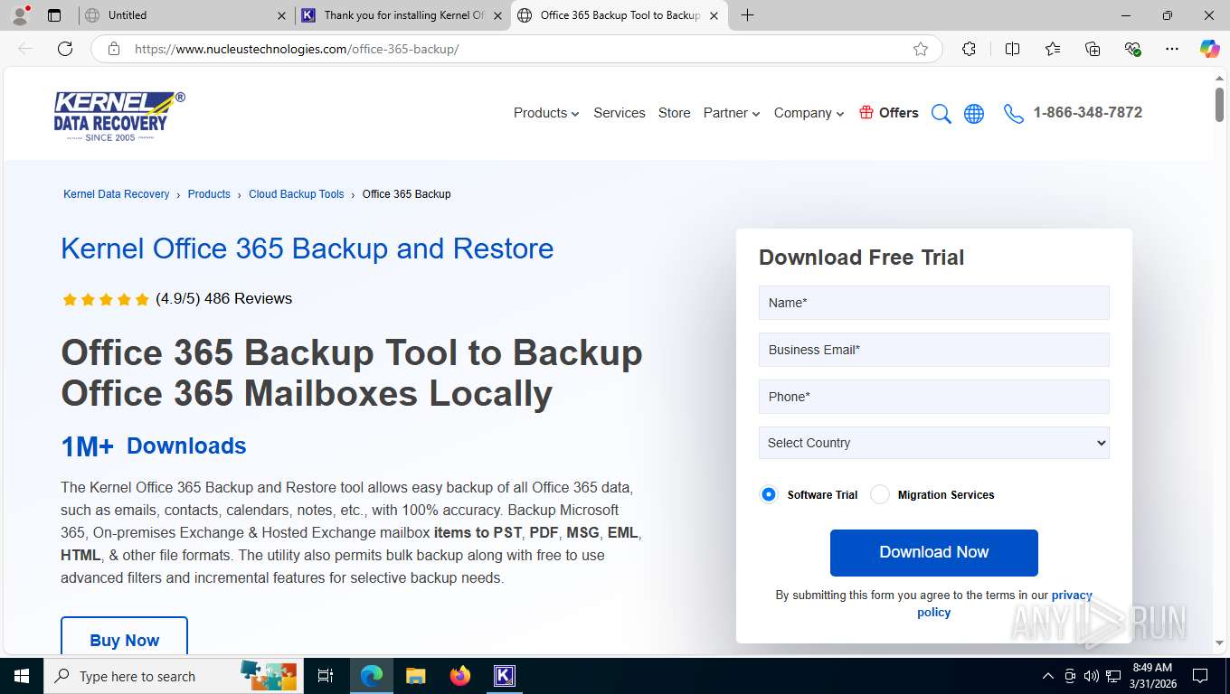Image resolution: width=1230 pixels, height=694 pixels.
Task: Open the Services menu item
Action: pos(620,113)
